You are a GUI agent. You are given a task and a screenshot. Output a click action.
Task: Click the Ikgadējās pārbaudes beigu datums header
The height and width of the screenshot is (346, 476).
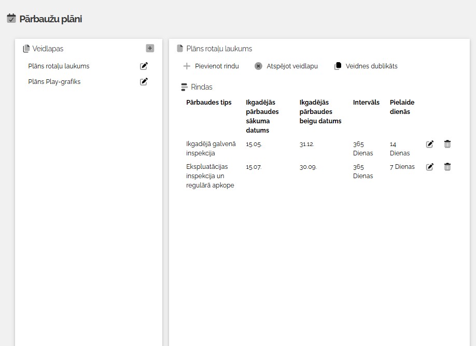coord(320,112)
